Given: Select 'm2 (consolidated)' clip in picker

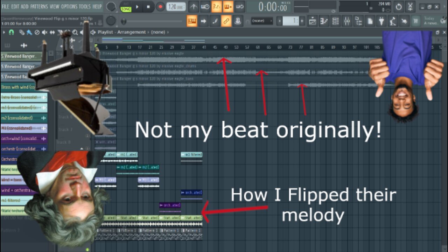Looking at the screenshot, I should coord(24,118).
